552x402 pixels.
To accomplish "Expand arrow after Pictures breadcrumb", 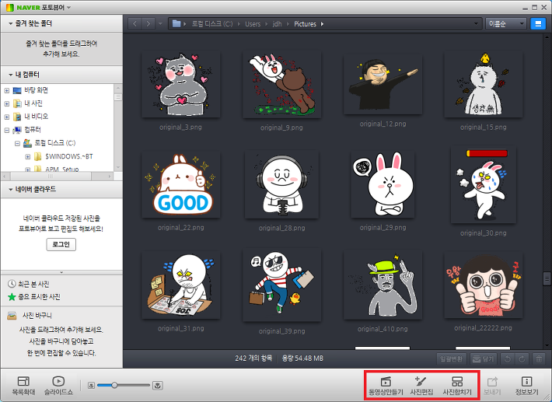I will click(322, 24).
